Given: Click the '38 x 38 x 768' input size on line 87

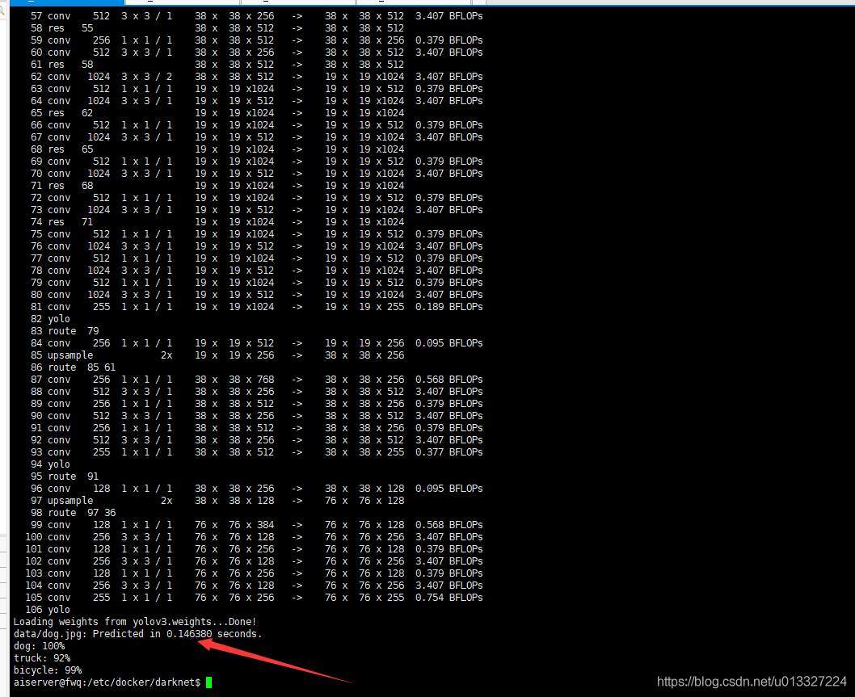Looking at the screenshot, I should pyautogui.click(x=234, y=380).
